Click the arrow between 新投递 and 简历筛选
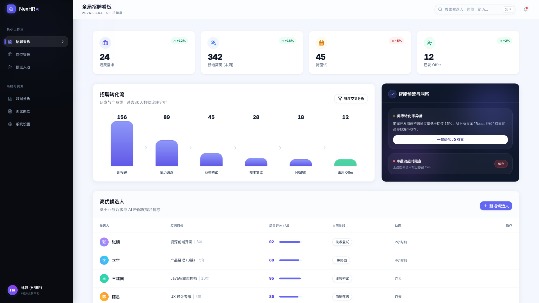Image resolution: width=539 pixels, height=303 pixels. click(146, 148)
